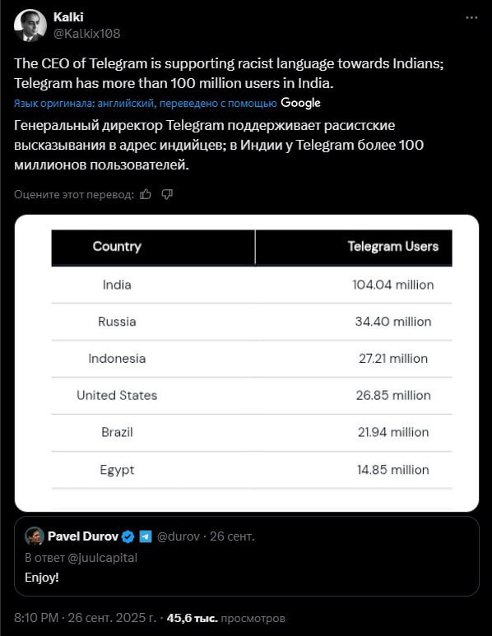Click the blue verified badge next to Pavel Durov
This screenshot has height=636, width=492.
tap(128, 536)
